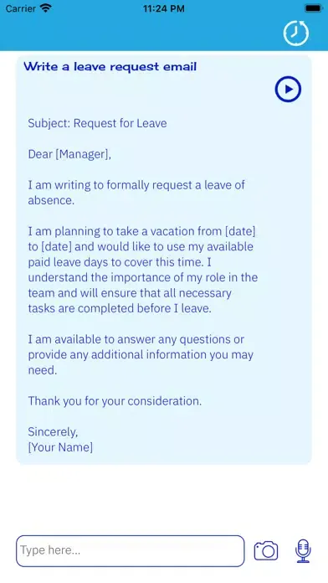
Task: Select the "Dear [Manager]," greeting line
Action: [69, 154]
